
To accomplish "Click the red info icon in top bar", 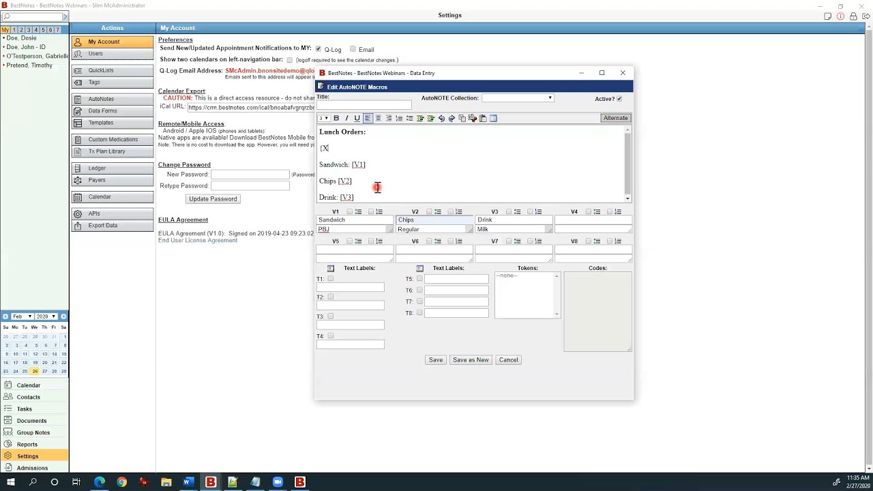I will point(840,16).
